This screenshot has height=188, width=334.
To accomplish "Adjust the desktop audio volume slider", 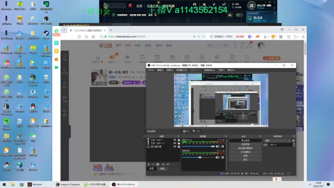I will [198, 158].
